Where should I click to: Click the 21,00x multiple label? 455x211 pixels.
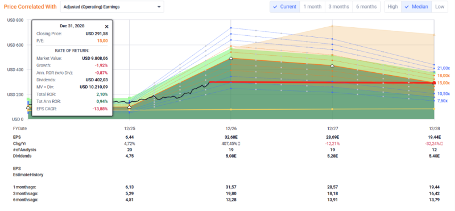click(x=444, y=68)
